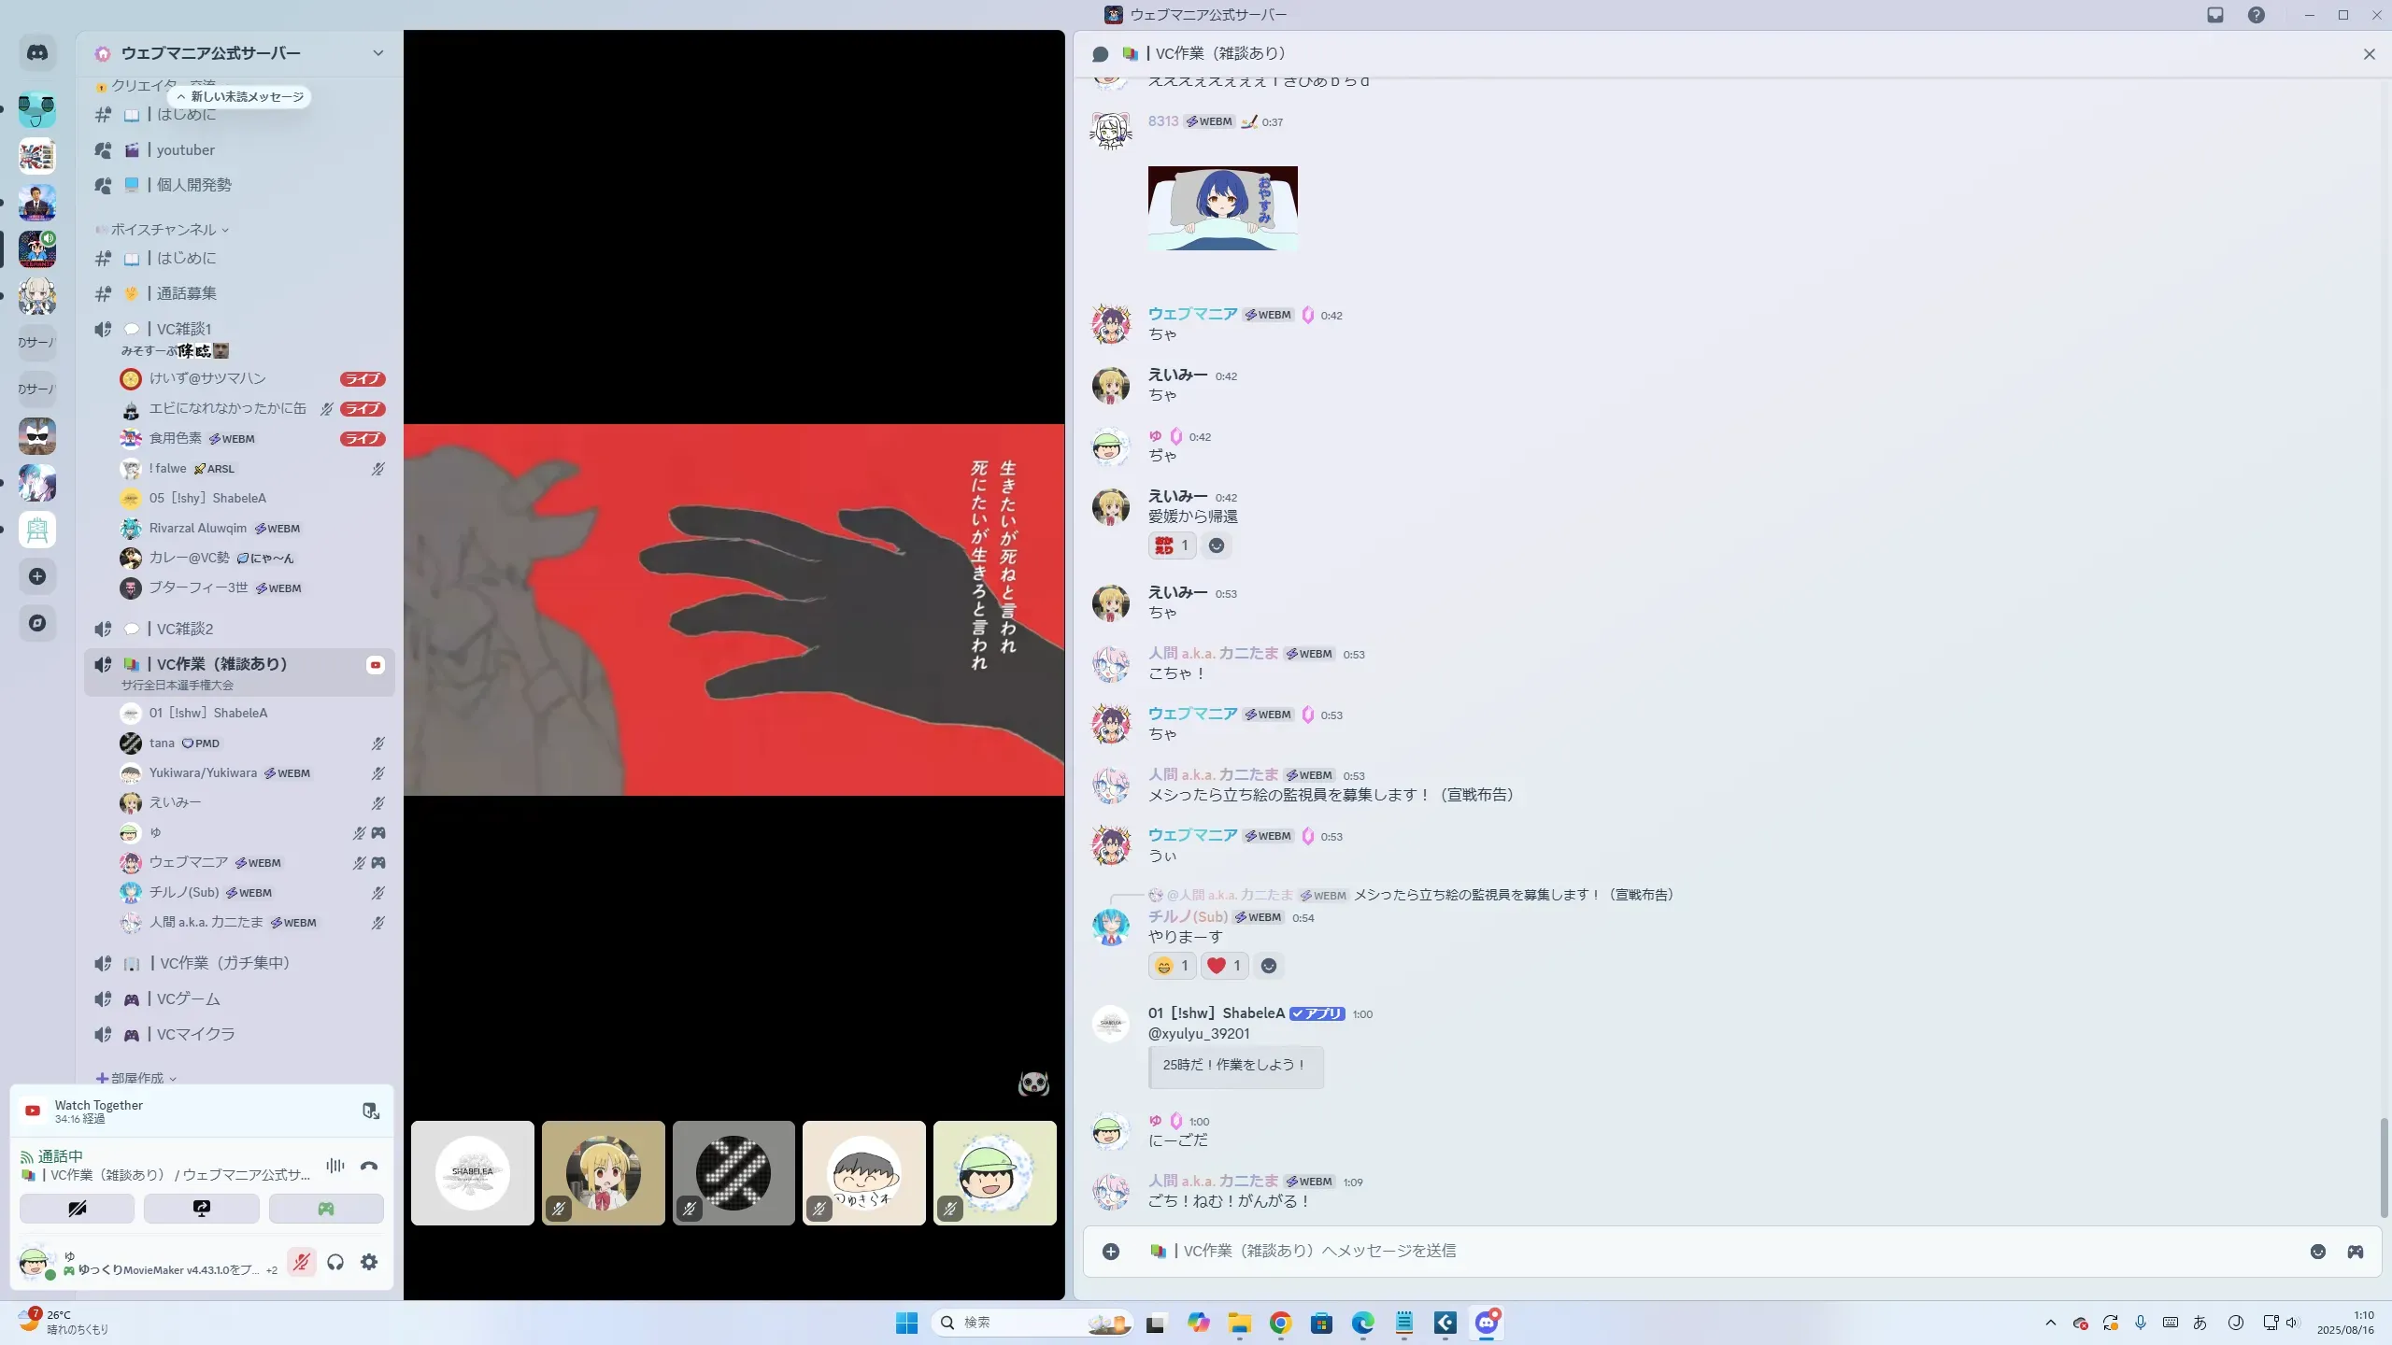Open the explore servers compass icon
Screen dimensions: 2392x1345
point(37,623)
